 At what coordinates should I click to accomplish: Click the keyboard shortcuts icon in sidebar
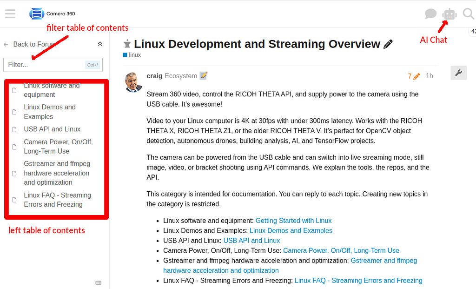pyautogui.click(x=99, y=282)
